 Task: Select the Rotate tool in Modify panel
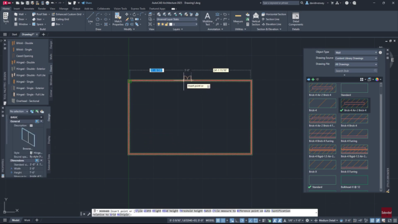click(x=134, y=14)
